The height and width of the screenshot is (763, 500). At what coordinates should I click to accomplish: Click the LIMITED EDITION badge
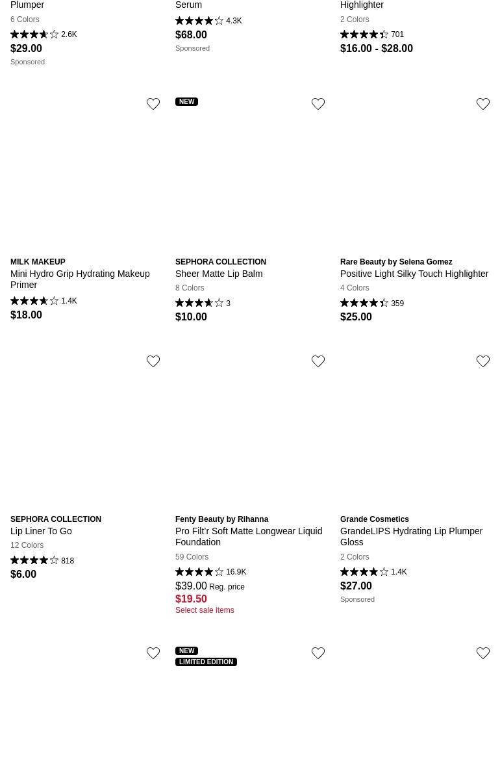coord(206,662)
